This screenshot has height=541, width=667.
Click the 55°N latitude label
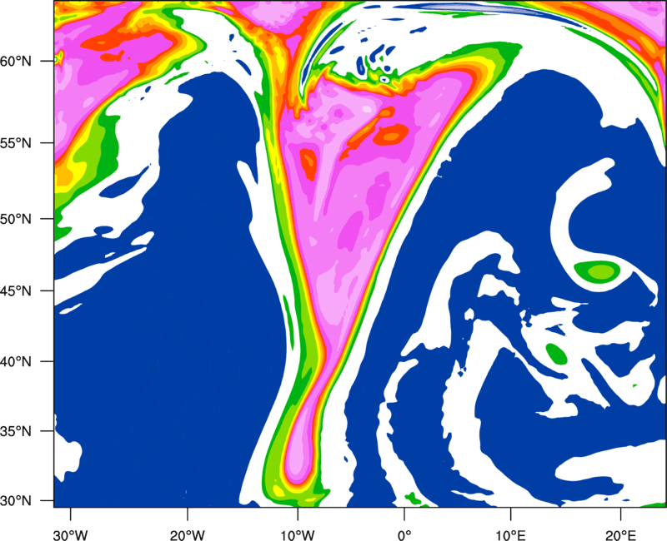coord(16,143)
